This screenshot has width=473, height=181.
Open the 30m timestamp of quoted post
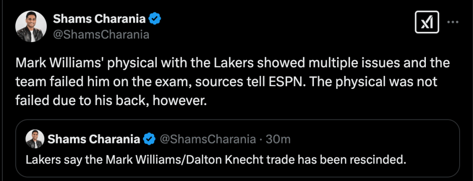pyautogui.click(x=278, y=139)
